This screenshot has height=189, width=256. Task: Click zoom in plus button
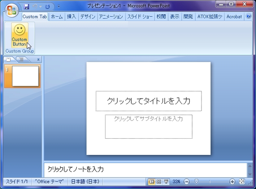point(232,182)
